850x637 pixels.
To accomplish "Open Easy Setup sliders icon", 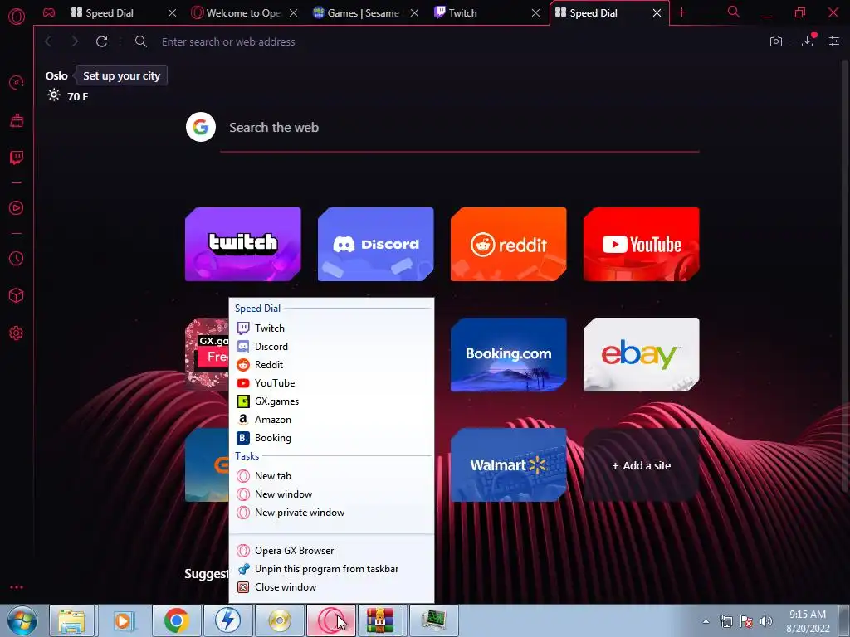I will point(834,41).
